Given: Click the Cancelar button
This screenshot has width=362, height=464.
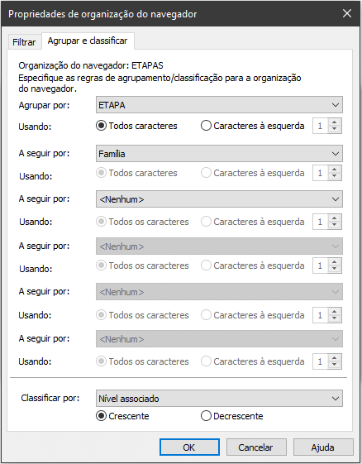Looking at the screenshot, I should [256, 447].
